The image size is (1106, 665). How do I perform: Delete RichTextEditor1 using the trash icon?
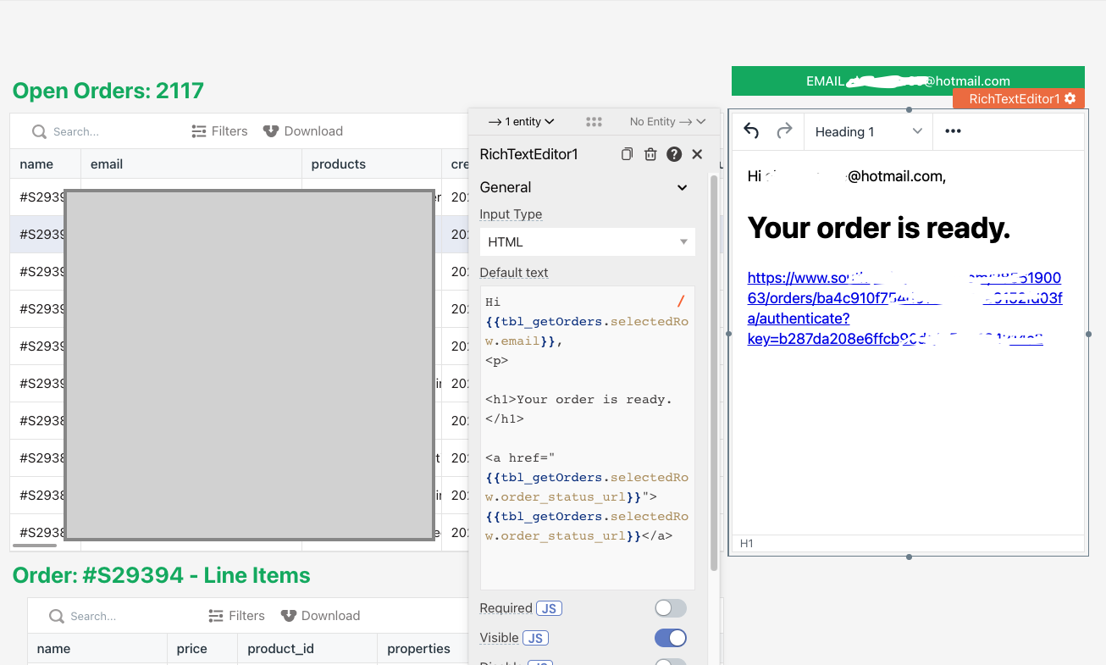(650, 154)
